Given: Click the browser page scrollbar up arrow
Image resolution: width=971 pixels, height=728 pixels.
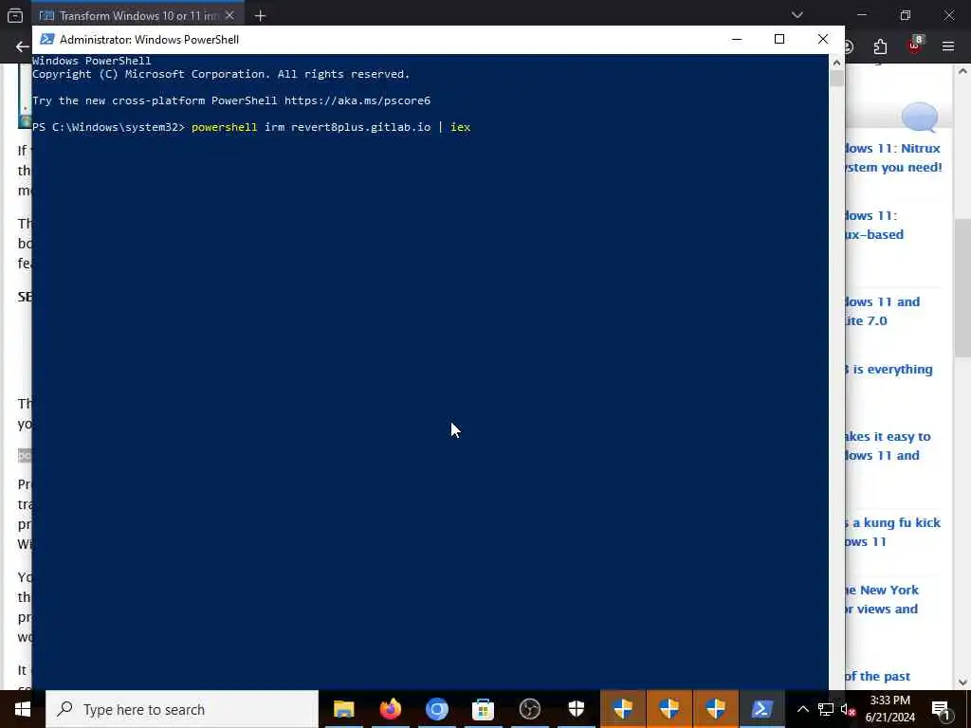Looking at the screenshot, I should tap(963, 71).
